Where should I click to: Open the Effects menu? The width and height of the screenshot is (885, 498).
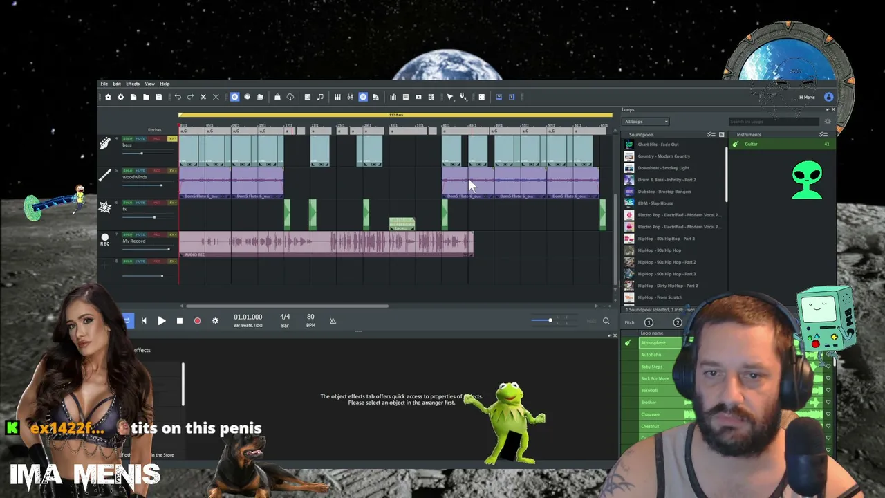pyautogui.click(x=133, y=84)
